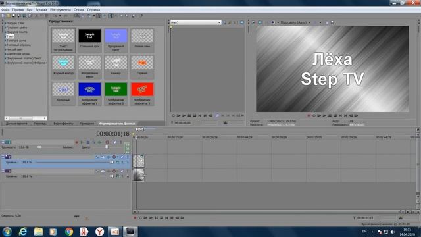
Task: Open Track Motion on the selected video track
Action: click(x=103, y=157)
